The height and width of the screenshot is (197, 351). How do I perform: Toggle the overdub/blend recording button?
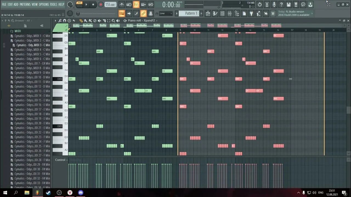(x=143, y=4)
